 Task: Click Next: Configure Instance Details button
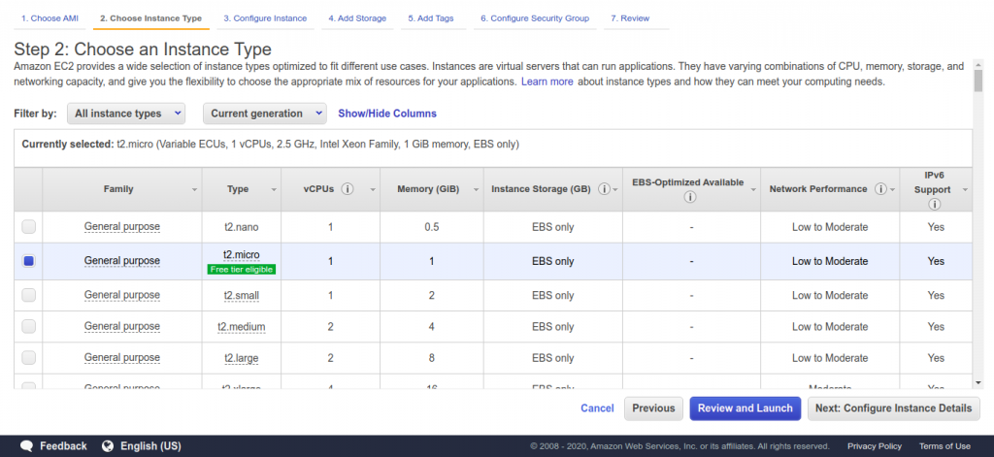pyautogui.click(x=894, y=408)
